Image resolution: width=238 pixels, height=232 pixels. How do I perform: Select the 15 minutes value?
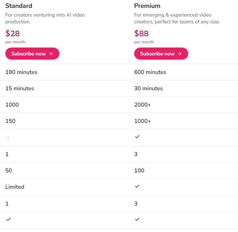coord(20,88)
